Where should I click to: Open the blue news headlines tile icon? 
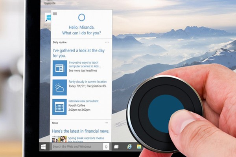[60, 68]
